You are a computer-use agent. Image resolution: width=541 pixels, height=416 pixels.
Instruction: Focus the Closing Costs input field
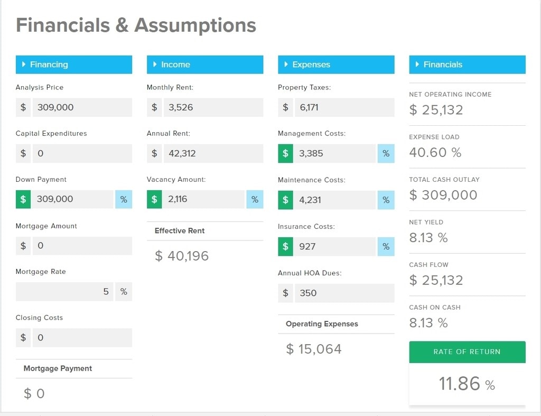click(82, 338)
